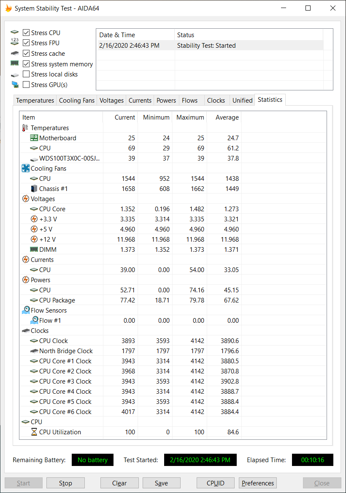
Task: Click the Test Started timestamp display
Action: tap(200, 460)
